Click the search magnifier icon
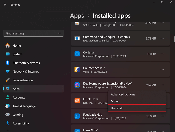Viewport: 175px width, 132px height. point(59,33)
